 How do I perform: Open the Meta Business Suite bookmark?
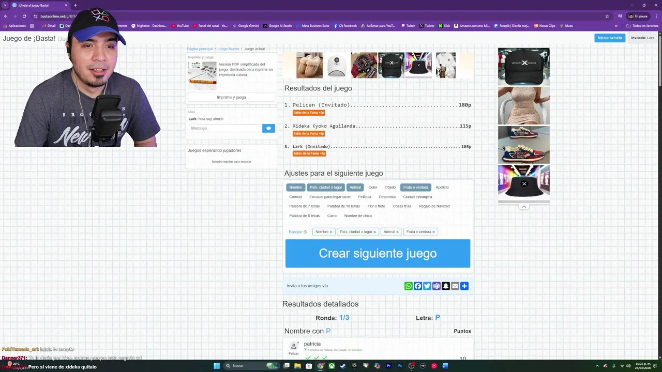click(312, 26)
